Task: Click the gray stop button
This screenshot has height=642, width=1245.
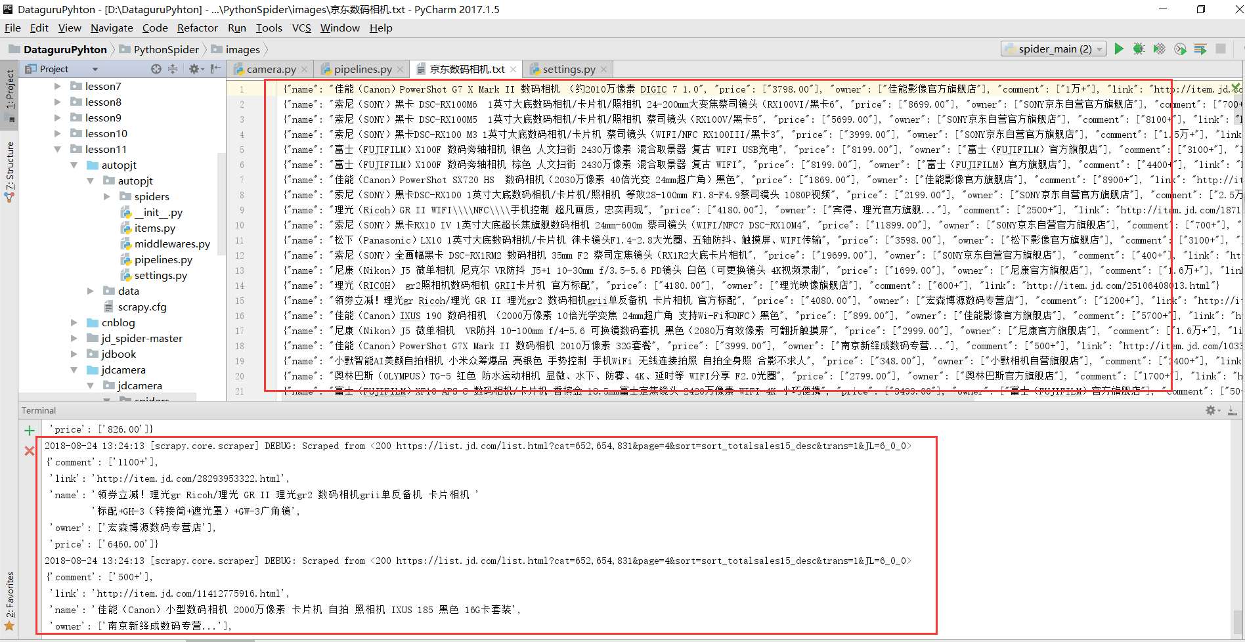Action: coord(1221,49)
